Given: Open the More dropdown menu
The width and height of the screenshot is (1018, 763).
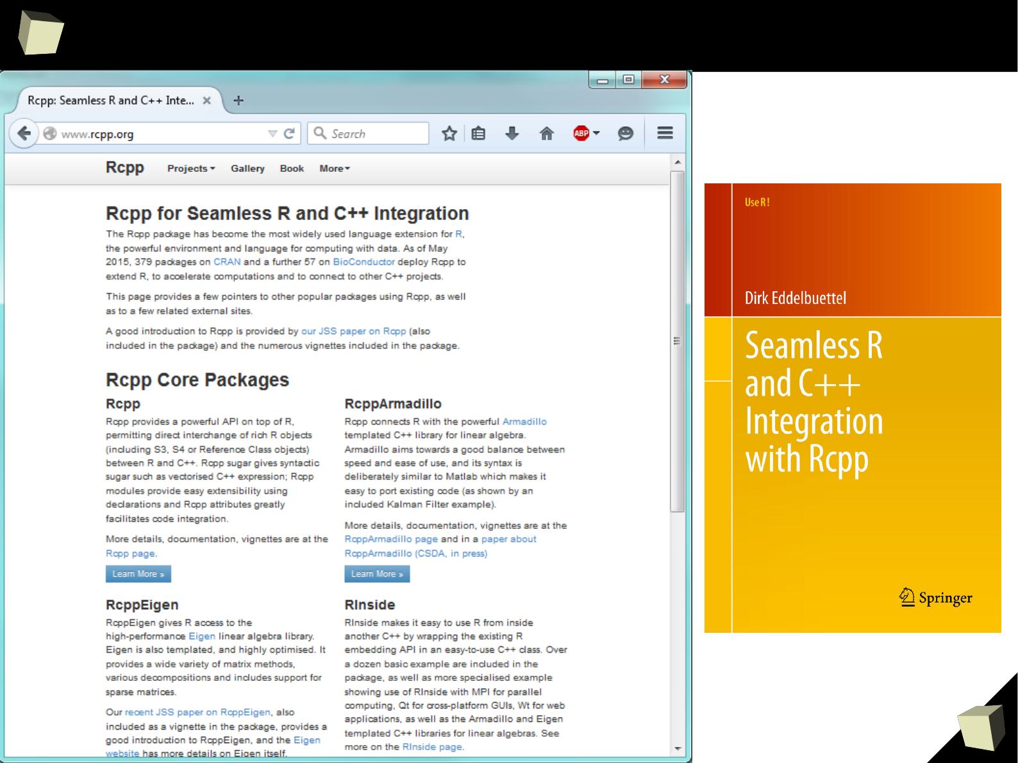Looking at the screenshot, I should pyautogui.click(x=335, y=169).
